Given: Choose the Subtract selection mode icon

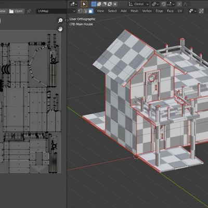Looking at the screenshot, I should [x=105, y=4].
